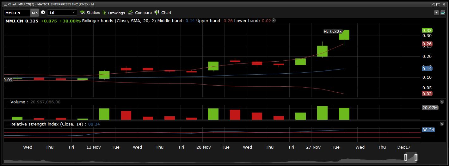Click the 20 Nov date on time axis
The height and width of the screenshot is (166, 449).
pos(204,147)
